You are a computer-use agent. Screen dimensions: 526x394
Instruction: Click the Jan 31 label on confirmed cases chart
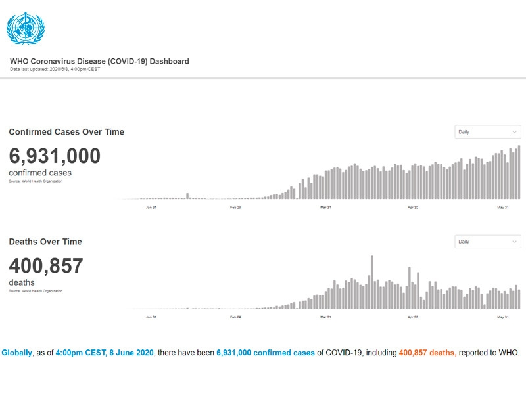(x=151, y=208)
